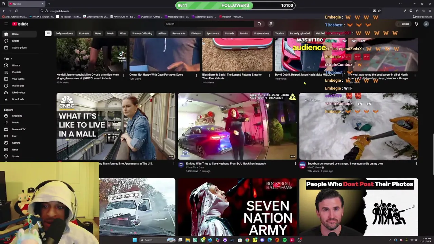
Task: Play 'People Who Don't Post Their Photos' thumbnail
Action: (358, 207)
